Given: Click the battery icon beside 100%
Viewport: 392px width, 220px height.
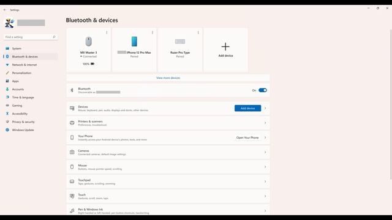Looking at the screenshot, I should coord(92,64).
